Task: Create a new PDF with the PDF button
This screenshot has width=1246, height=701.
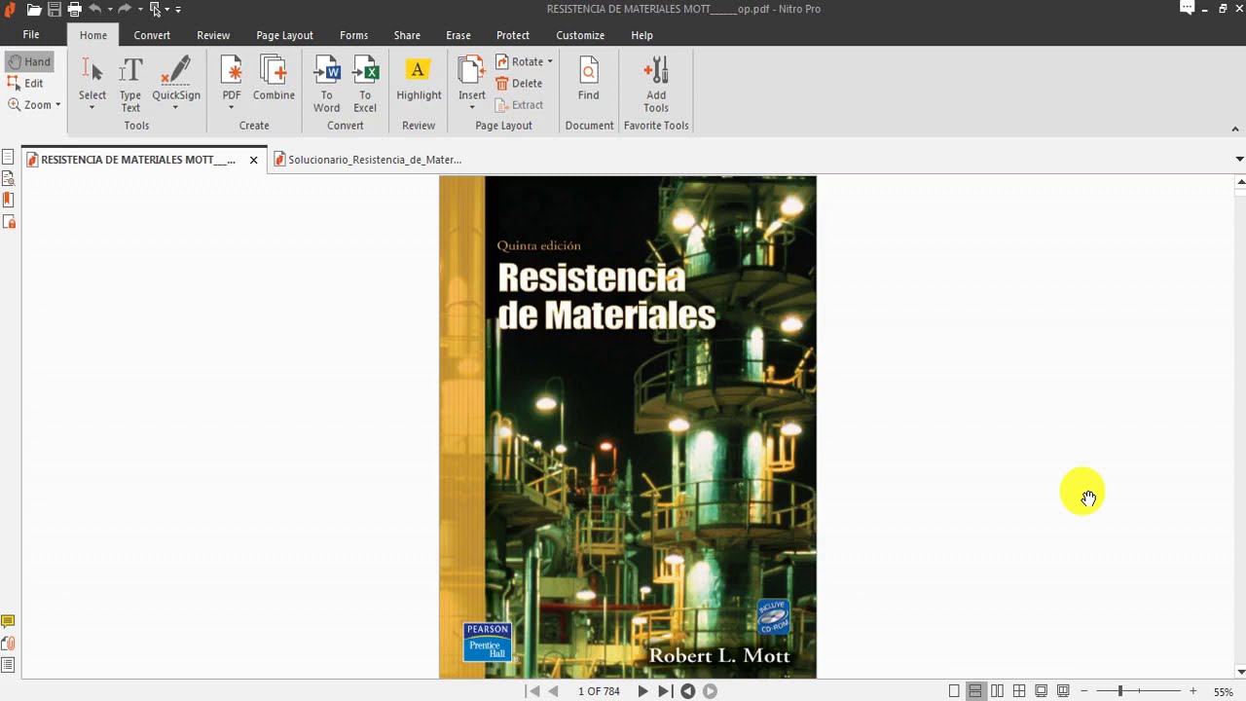Action: click(x=232, y=78)
